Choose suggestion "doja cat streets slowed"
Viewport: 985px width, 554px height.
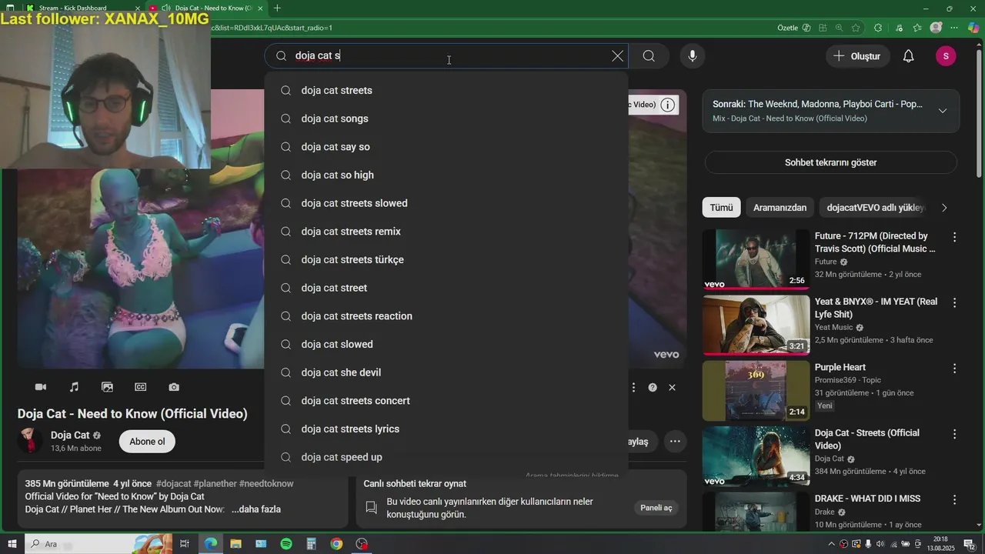click(x=446, y=203)
